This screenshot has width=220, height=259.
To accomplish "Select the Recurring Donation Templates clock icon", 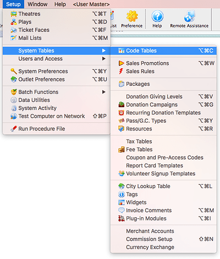I will click(x=121, y=113).
